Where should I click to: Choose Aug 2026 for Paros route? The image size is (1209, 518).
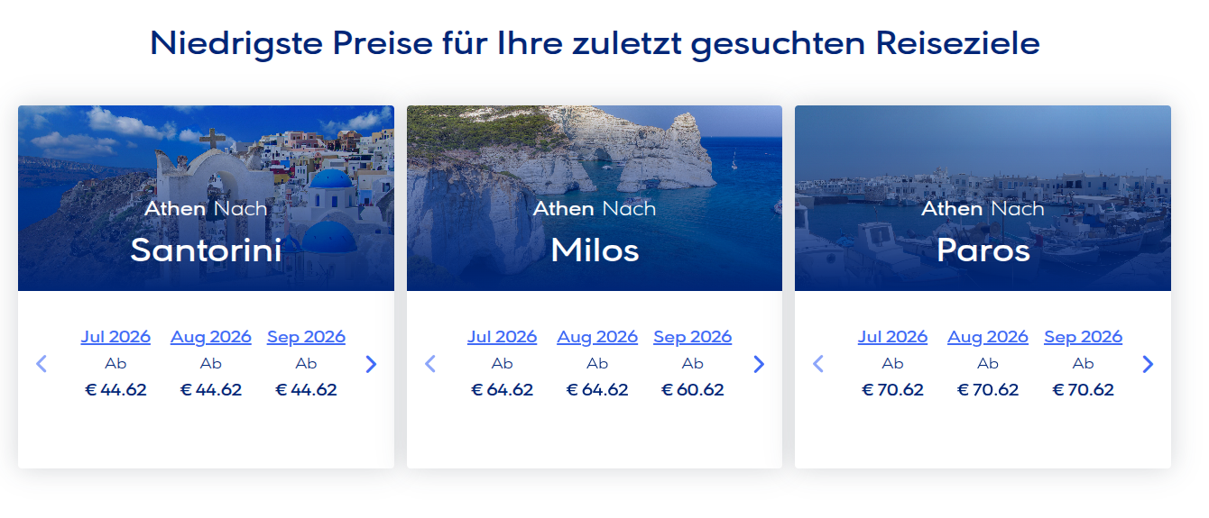click(988, 337)
